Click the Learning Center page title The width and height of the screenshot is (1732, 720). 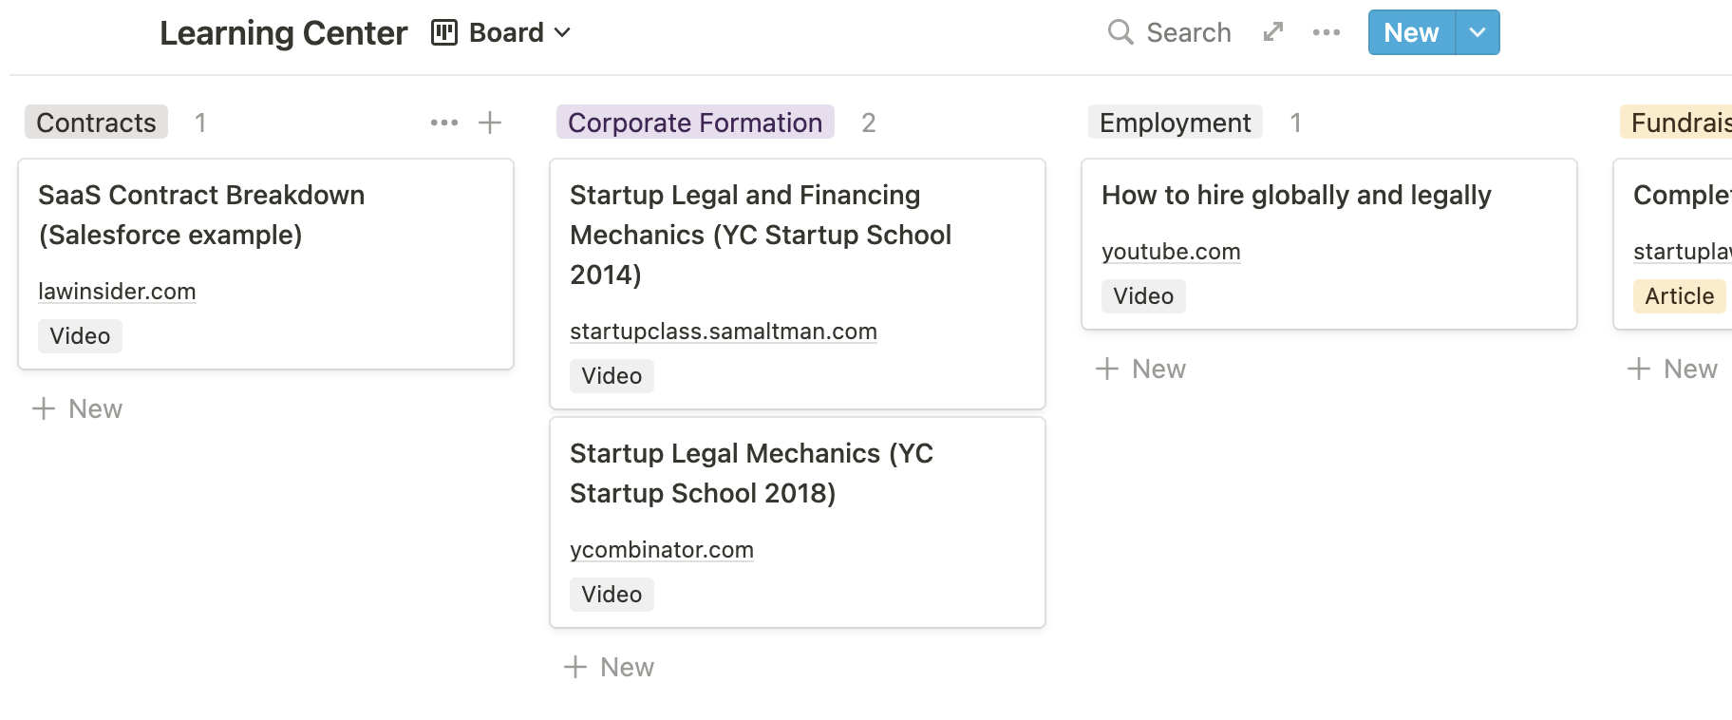pyautogui.click(x=283, y=31)
